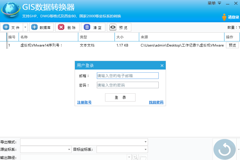Focus the 邮箱 email input field
Screen dimensions: 240x160
[128, 76]
